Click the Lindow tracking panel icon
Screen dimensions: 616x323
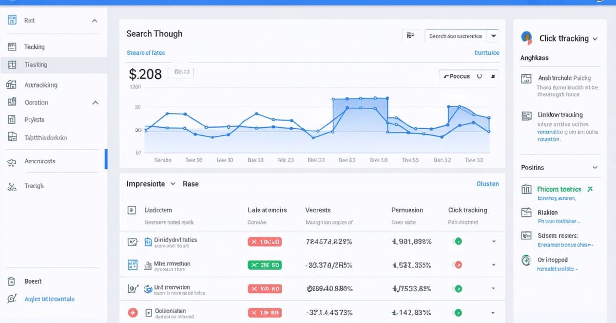[525, 115]
